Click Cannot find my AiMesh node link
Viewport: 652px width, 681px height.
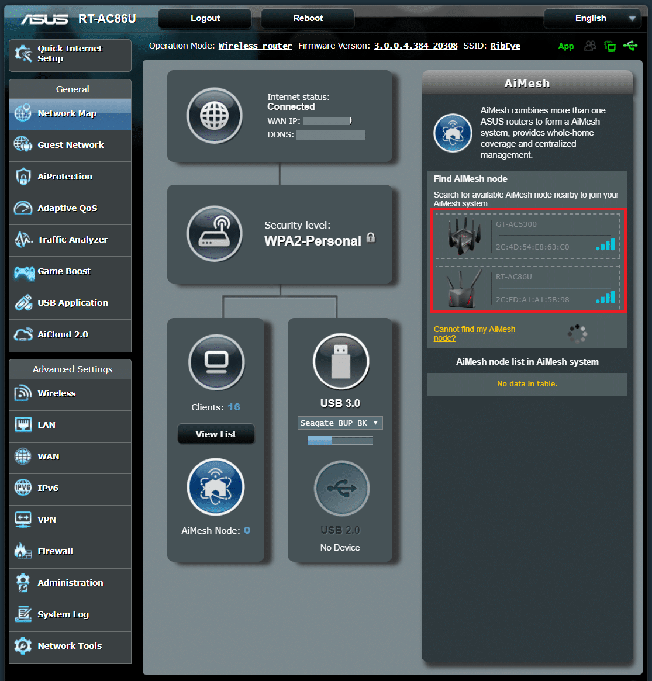click(474, 334)
